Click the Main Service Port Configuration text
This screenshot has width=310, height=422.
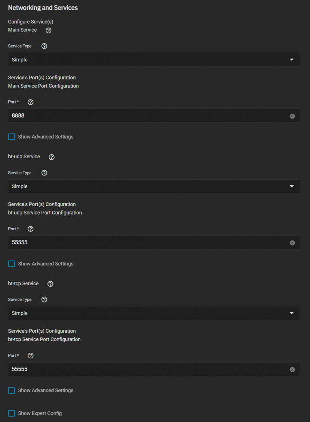pos(43,86)
